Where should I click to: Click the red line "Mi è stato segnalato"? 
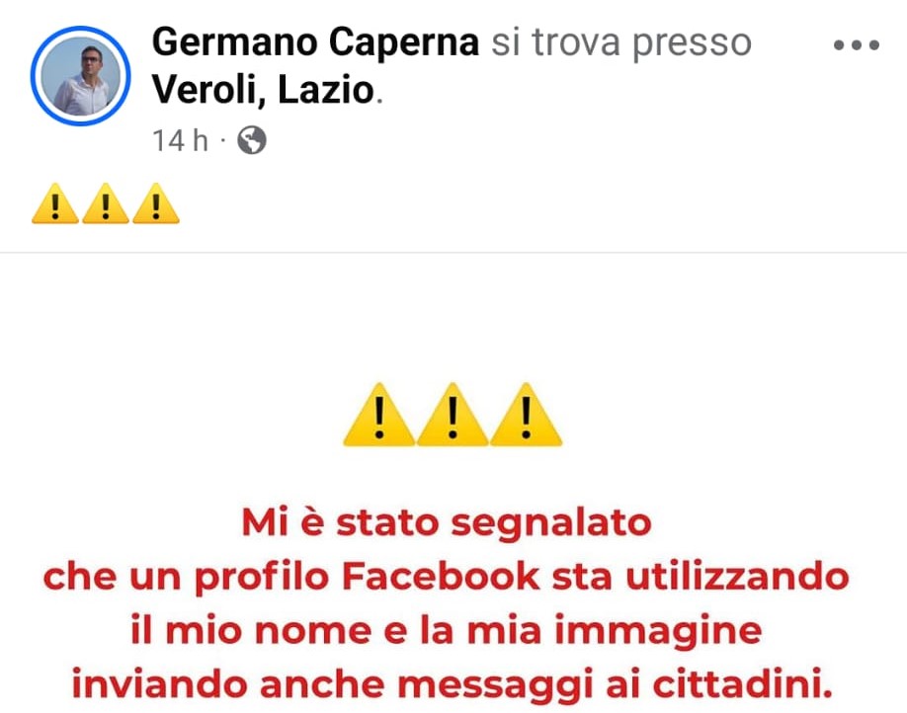(x=447, y=523)
